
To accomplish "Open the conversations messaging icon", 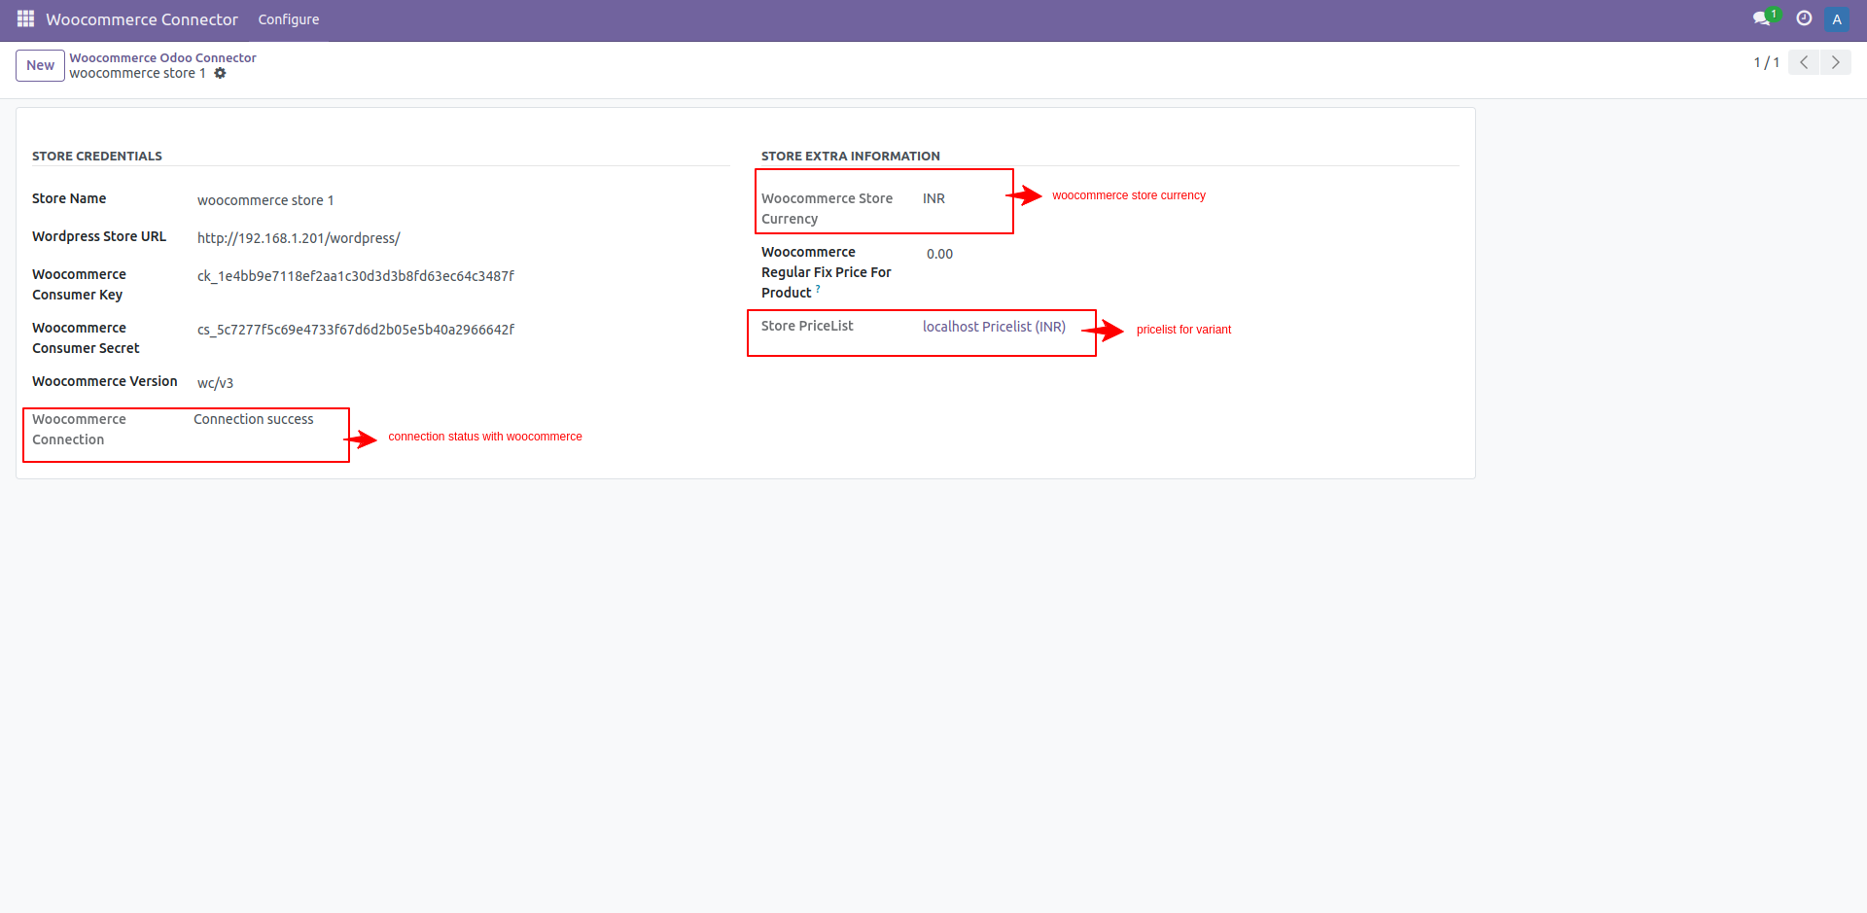I will [x=1763, y=18].
